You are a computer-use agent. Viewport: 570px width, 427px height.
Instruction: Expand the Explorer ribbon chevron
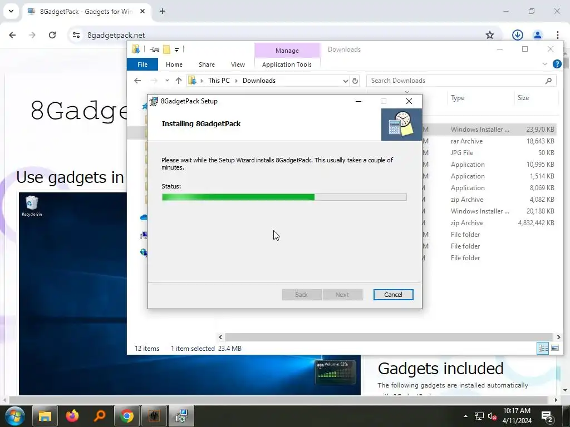[x=544, y=64]
